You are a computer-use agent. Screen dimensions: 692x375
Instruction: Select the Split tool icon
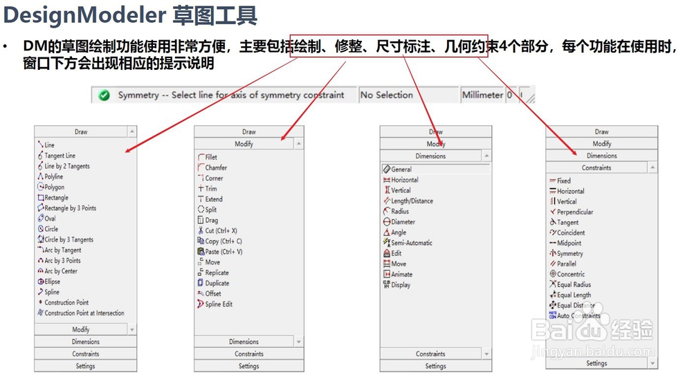pyautogui.click(x=201, y=209)
